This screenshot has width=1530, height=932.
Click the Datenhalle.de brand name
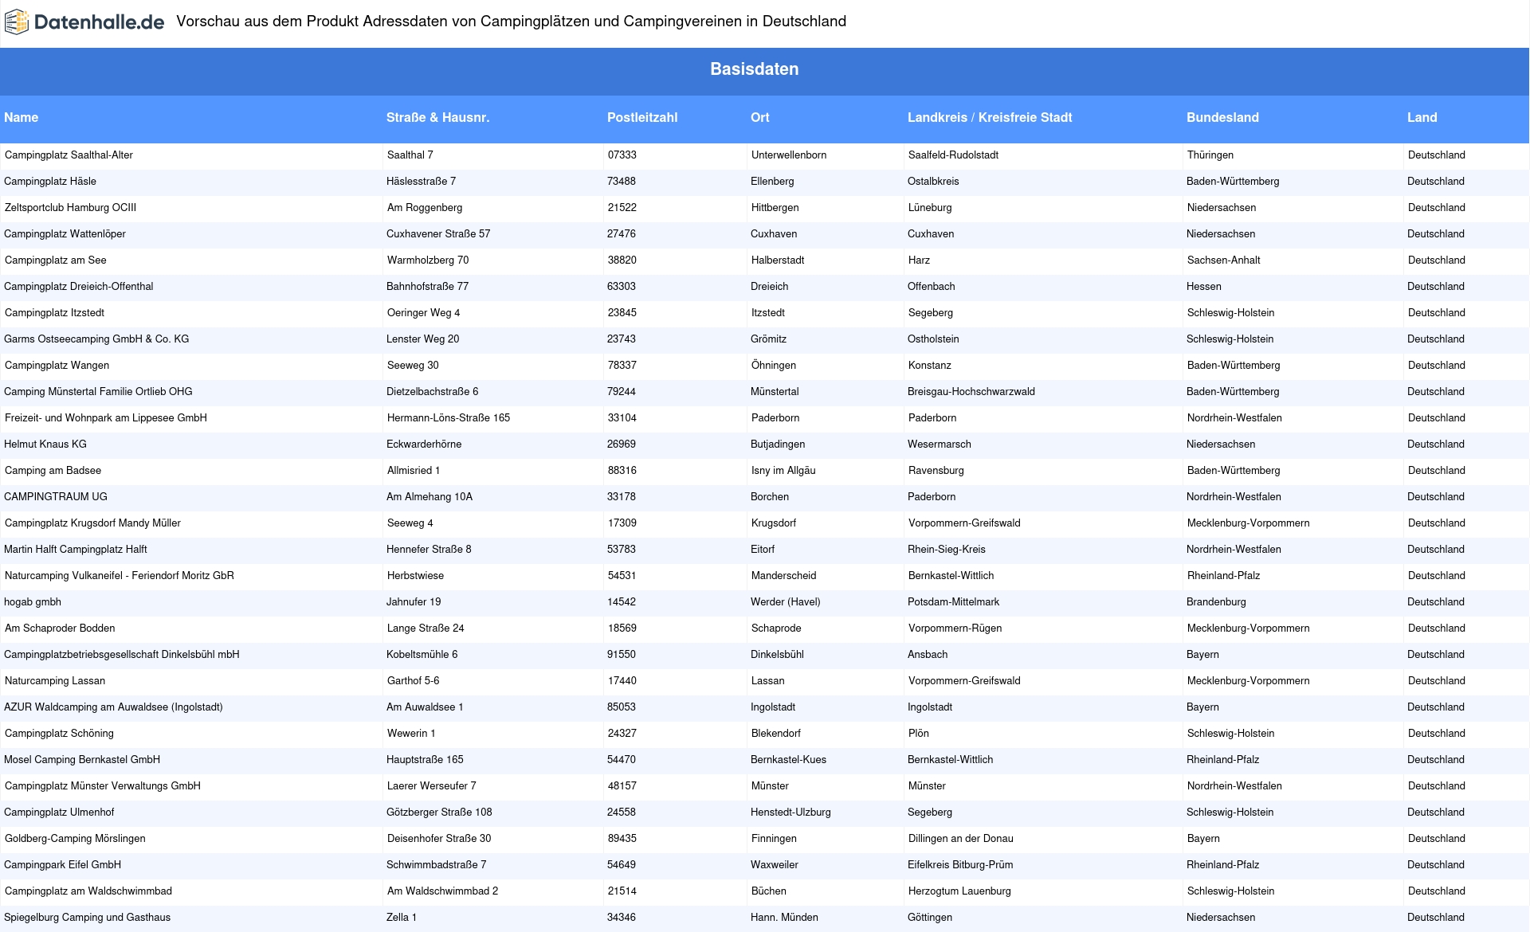[100, 22]
